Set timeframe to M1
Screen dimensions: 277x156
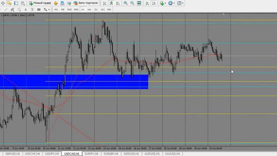coord(56,10)
